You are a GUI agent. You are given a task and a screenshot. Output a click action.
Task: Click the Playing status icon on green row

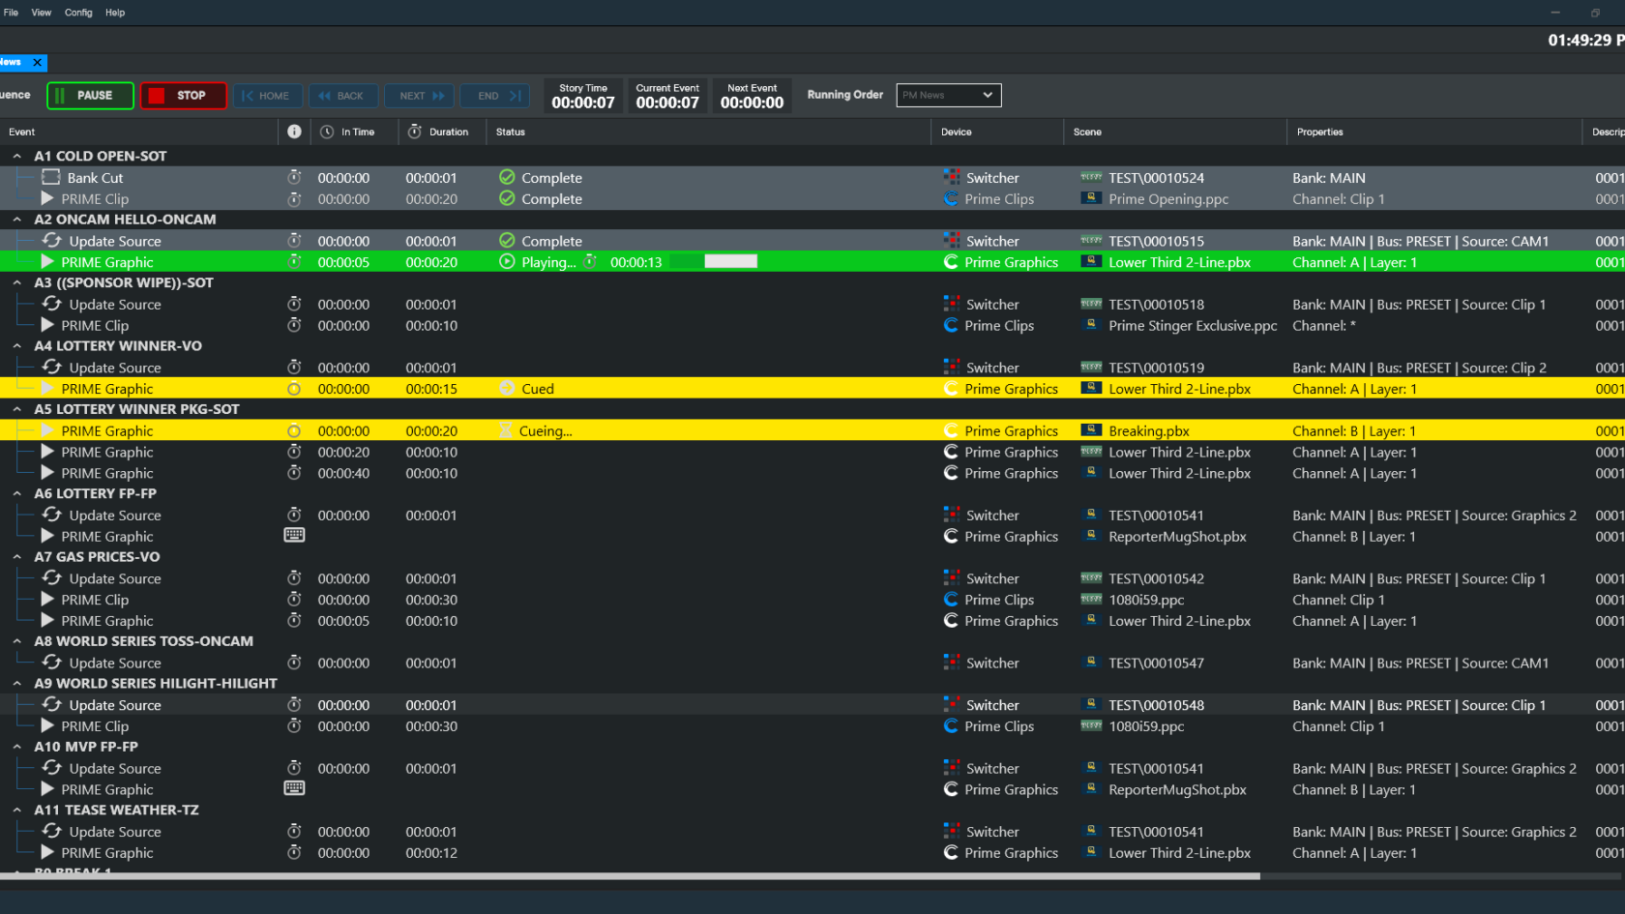coord(507,262)
